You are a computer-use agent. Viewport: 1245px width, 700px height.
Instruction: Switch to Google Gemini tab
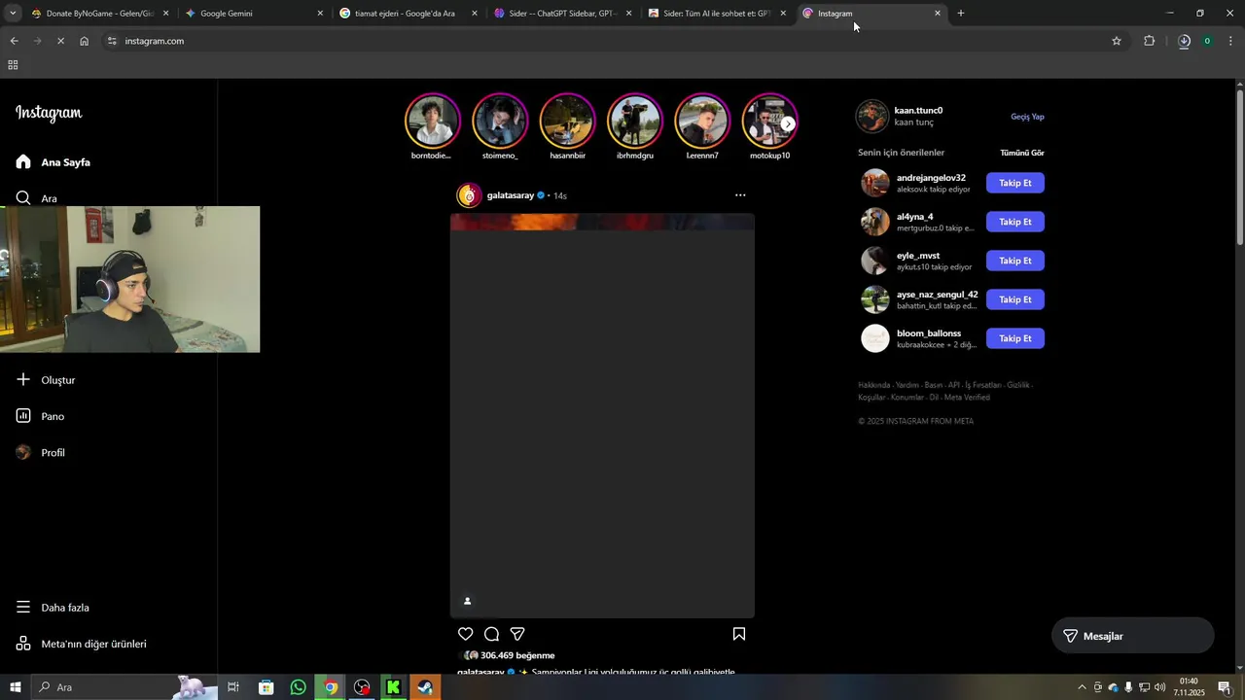pos(253,14)
